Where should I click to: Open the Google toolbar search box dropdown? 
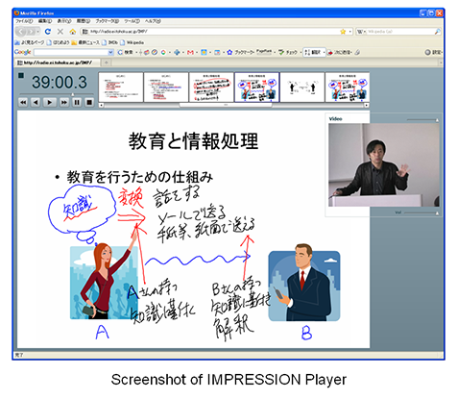coord(110,52)
